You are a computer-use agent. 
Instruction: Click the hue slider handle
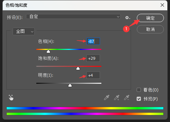[48, 51]
